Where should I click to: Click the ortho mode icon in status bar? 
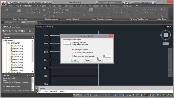pos(97,95)
